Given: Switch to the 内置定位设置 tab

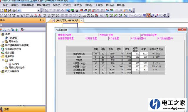Looking at the screenshot, I should click(x=106, y=35).
